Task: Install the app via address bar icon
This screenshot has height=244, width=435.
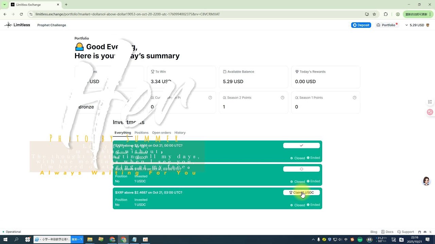Action: (x=367, y=14)
